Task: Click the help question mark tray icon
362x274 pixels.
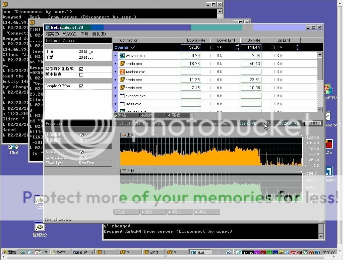Action: click(x=229, y=253)
